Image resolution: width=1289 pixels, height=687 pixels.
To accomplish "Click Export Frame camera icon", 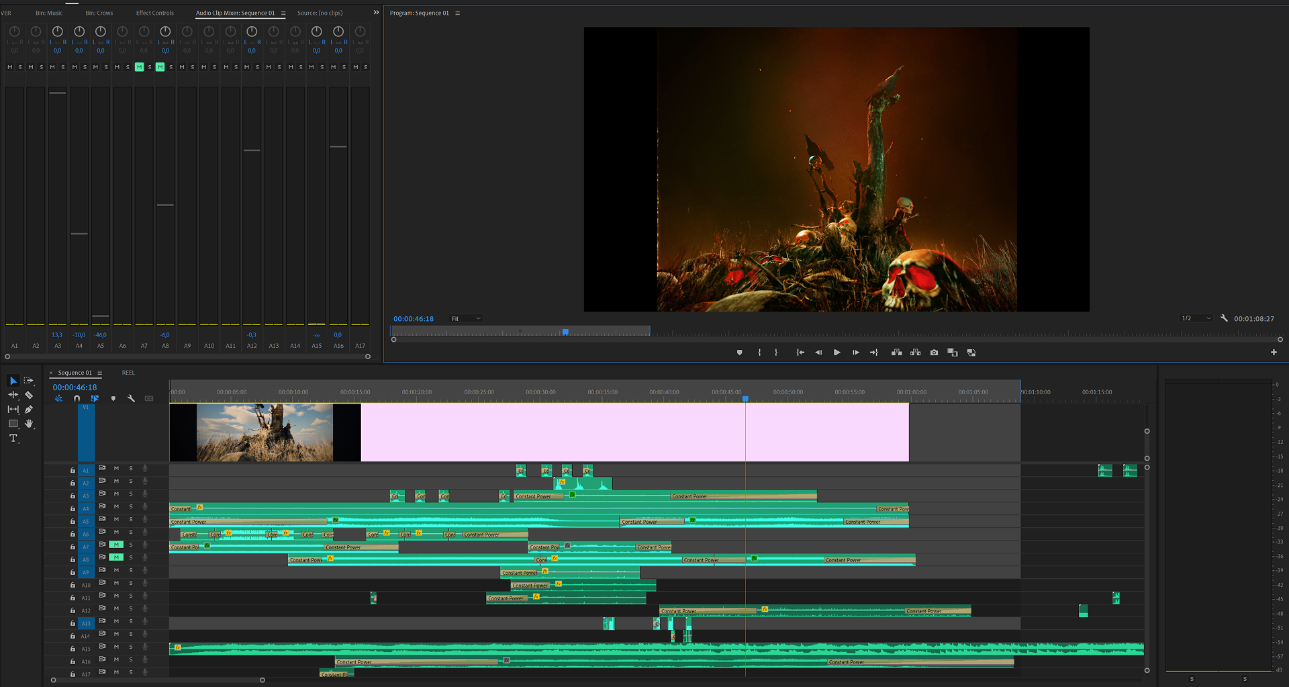I will pyautogui.click(x=934, y=353).
